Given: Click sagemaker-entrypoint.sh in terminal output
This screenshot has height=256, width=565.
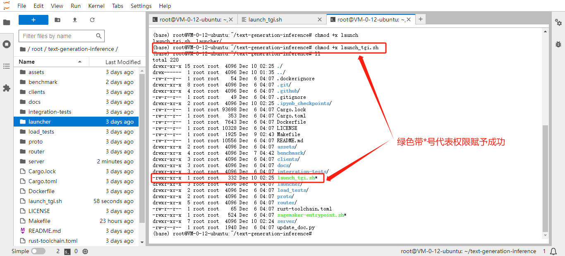Looking at the screenshot, I should [311, 215].
